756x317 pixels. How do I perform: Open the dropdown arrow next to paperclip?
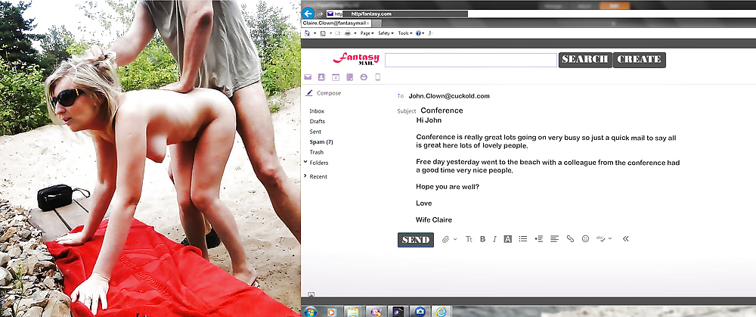(x=455, y=239)
